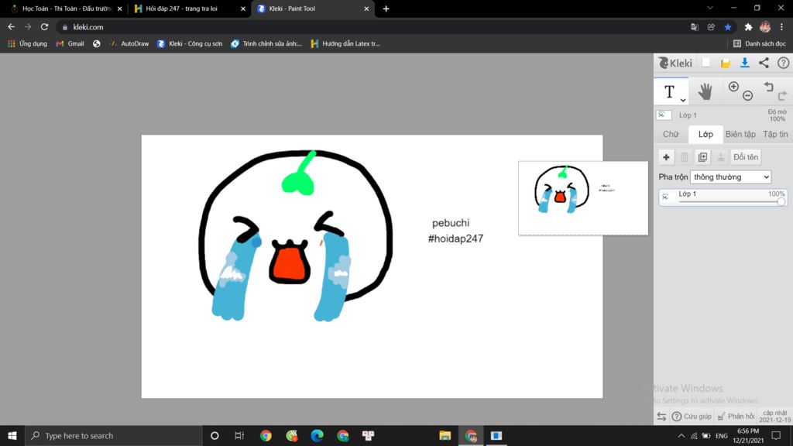Undo the last action

769,87
